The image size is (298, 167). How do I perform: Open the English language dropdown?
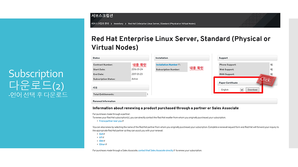coord(231,90)
